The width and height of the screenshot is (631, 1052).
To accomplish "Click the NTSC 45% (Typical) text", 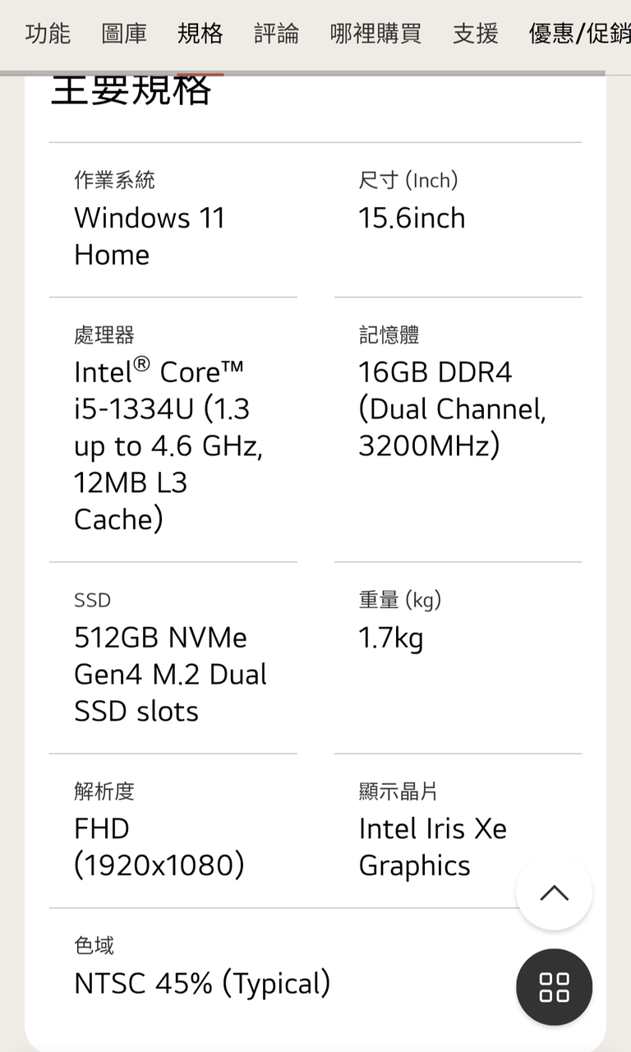I will pos(202,983).
